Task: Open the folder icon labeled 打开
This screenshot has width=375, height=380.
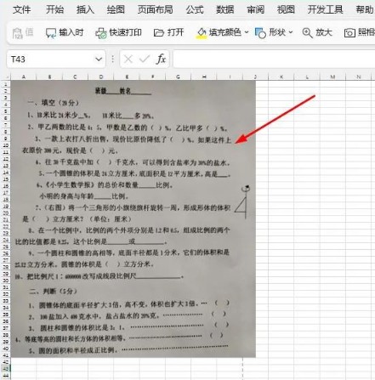Action: (159, 33)
